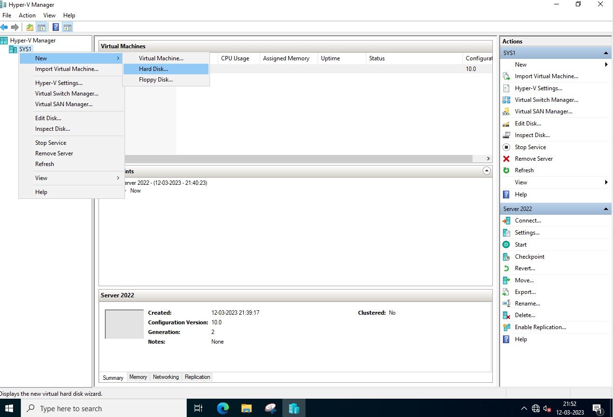Click Inspect Disk in the Actions pane
Viewport: 613px width, 417px height.
click(532, 135)
